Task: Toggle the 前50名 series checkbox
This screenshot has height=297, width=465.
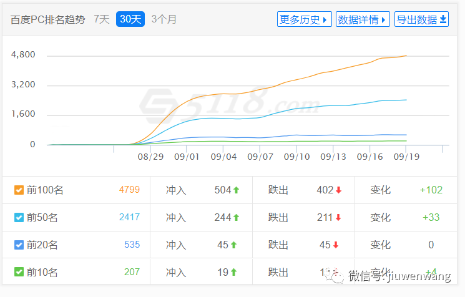Action: 19,218
